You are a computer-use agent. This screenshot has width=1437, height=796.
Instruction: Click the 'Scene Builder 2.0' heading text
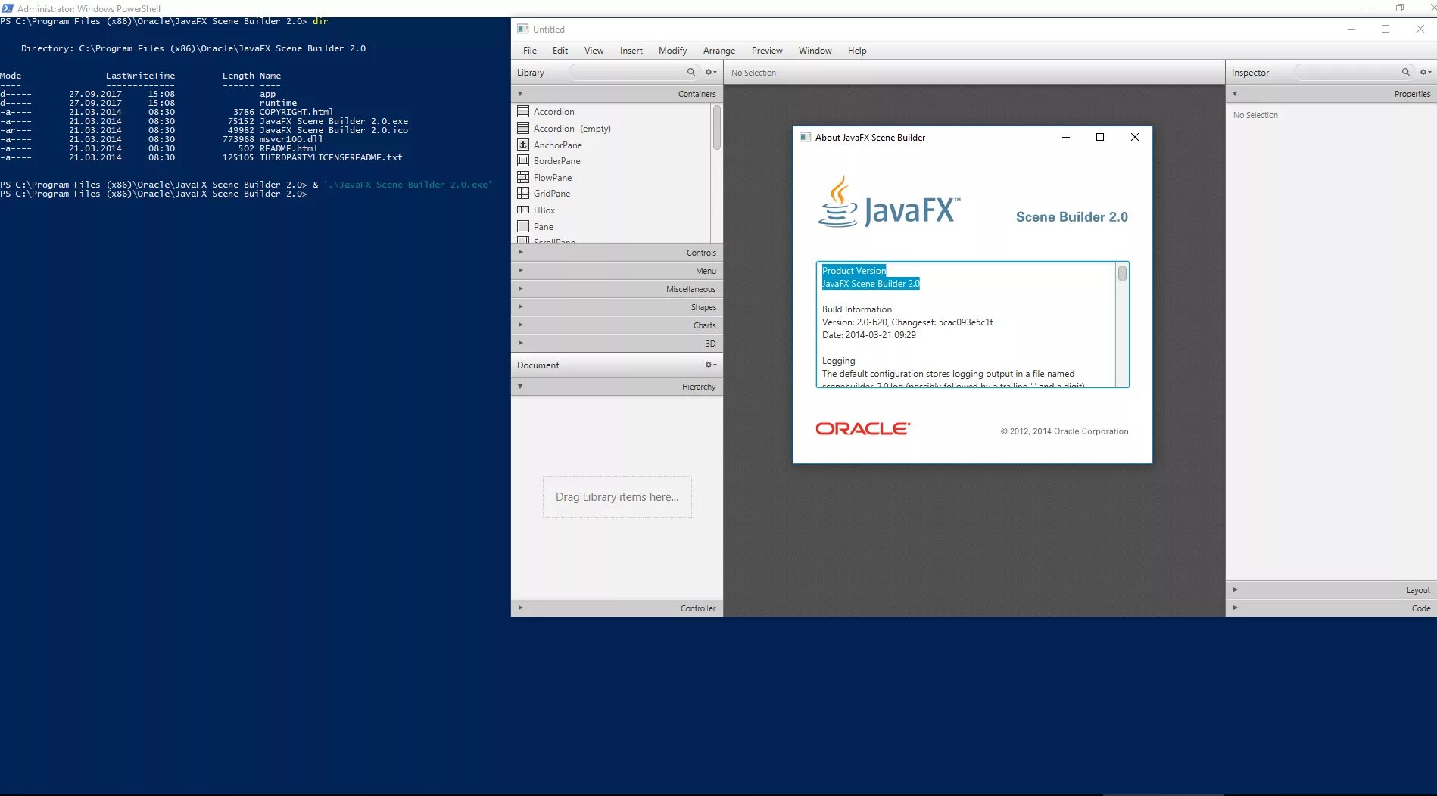tap(1071, 217)
